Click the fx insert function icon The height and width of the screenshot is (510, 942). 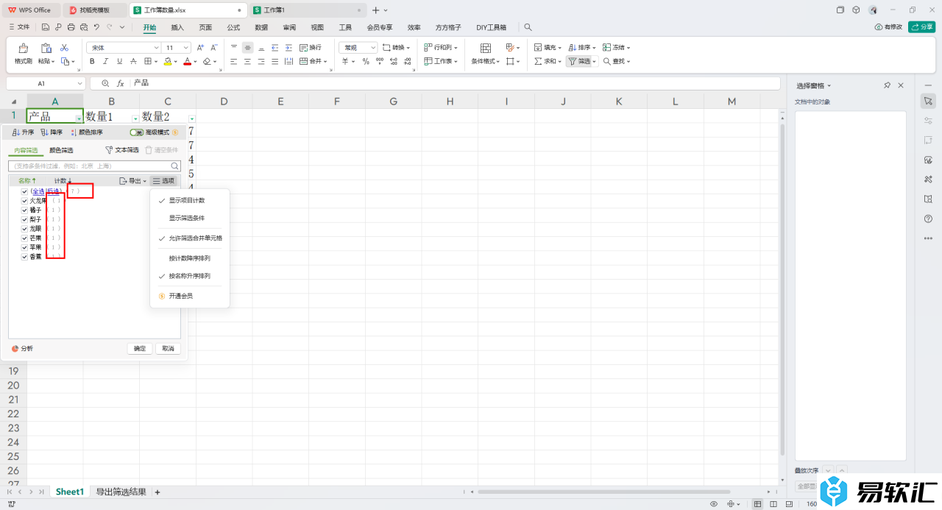(120, 83)
